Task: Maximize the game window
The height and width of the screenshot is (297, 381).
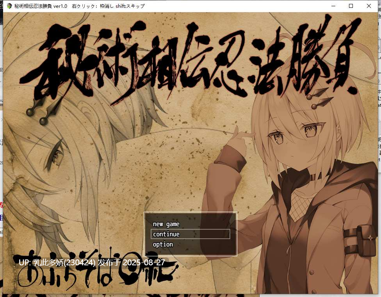Action: [x=351, y=6]
